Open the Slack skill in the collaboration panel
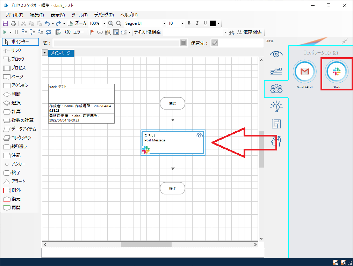 click(336, 72)
